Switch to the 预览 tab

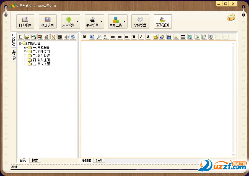(x=99, y=160)
